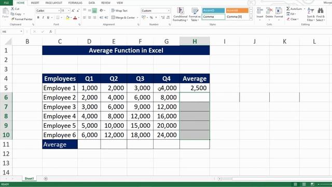Open Font dialog launcher
The image size is (332, 187).
point(79,24)
